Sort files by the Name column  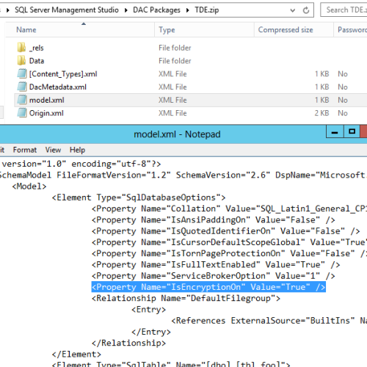coord(80,29)
